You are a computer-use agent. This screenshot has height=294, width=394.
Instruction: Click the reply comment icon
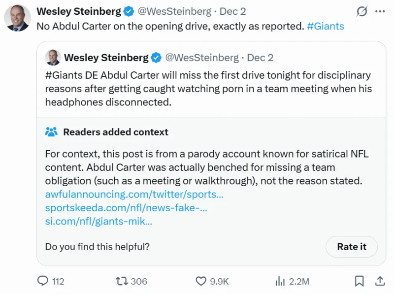[44, 281]
